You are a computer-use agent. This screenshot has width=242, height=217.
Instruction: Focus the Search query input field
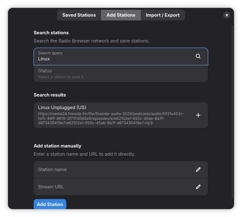[x=121, y=56]
